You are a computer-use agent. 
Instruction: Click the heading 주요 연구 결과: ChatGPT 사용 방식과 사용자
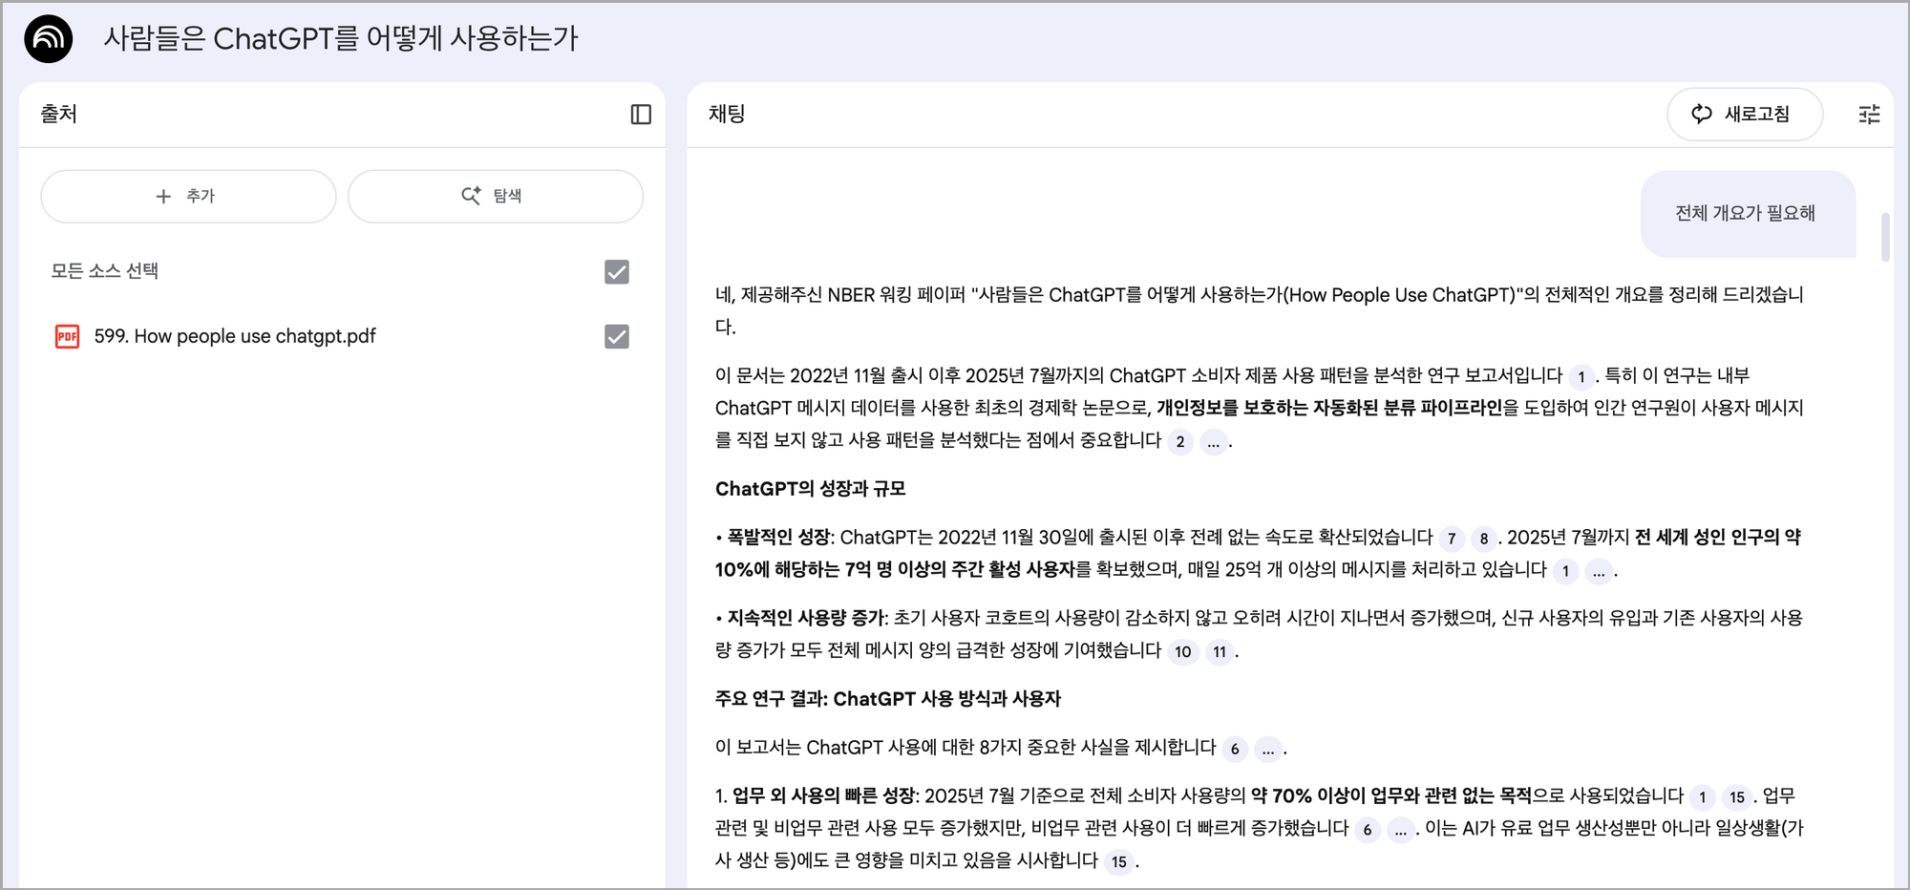(x=888, y=699)
